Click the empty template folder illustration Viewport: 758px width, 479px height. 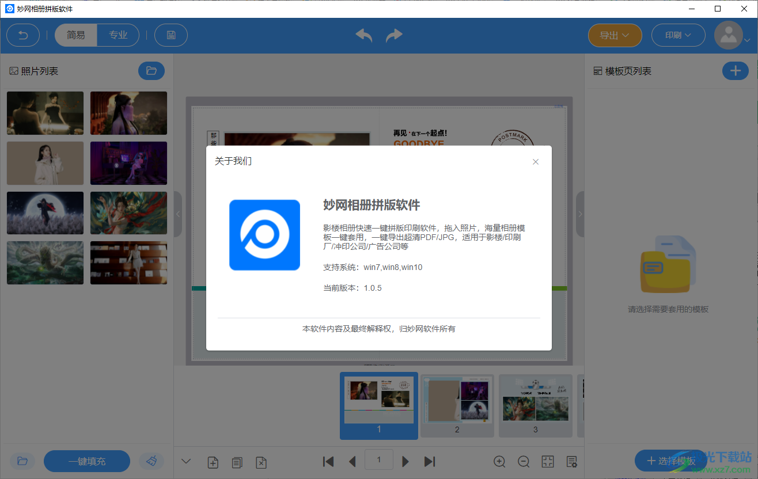tap(668, 265)
